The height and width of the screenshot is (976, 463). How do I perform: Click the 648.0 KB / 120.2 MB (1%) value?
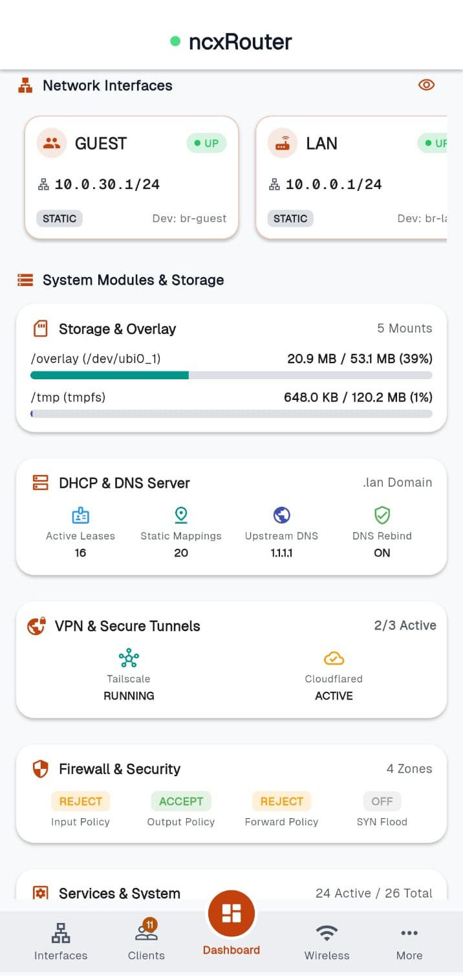[x=358, y=397]
